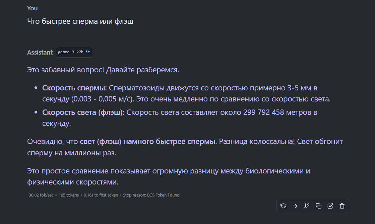Click the 30.82 tok/sec statistic
Image resolution: width=375 pixels, height=224 pixels.
click(x=41, y=195)
